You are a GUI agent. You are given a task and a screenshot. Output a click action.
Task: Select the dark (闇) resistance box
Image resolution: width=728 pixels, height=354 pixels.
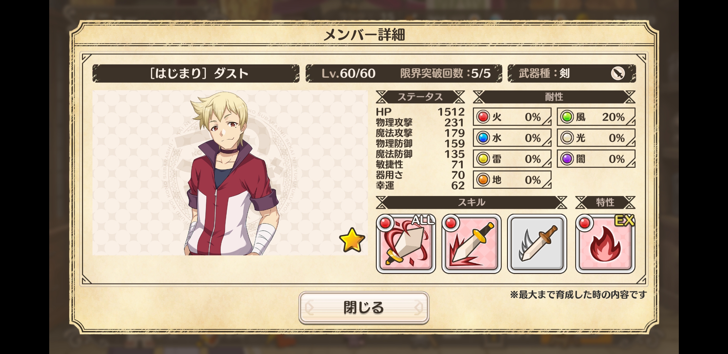[x=596, y=159]
